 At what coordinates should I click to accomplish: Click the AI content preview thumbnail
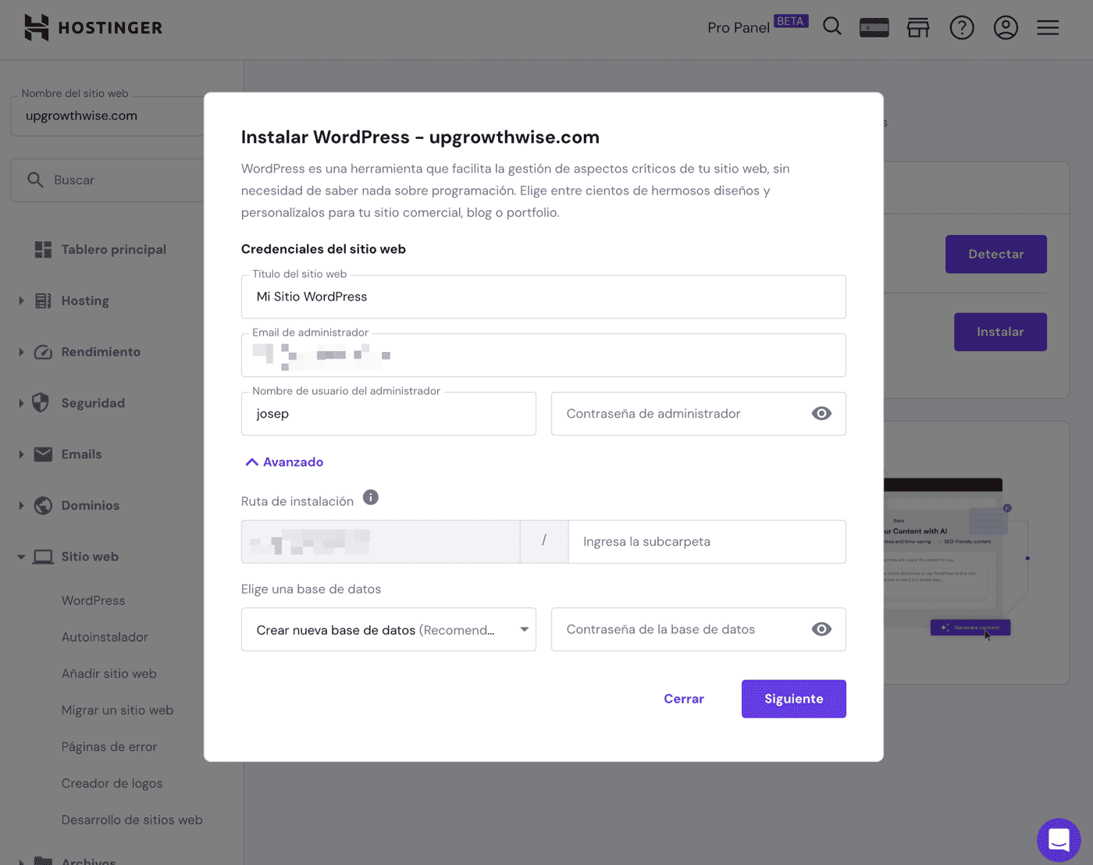[x=956, y=557]
